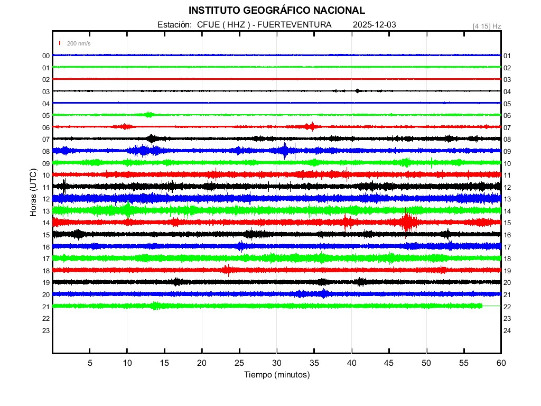
Task: Click the 45 minute tick label
Action: pyautogui.click(x=389, y=363)
